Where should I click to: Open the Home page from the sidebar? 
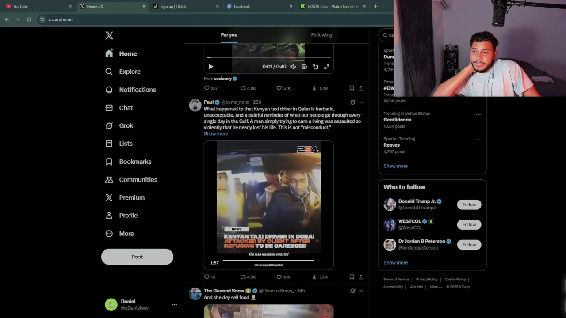pyautogui.click(x=121, y=54)
